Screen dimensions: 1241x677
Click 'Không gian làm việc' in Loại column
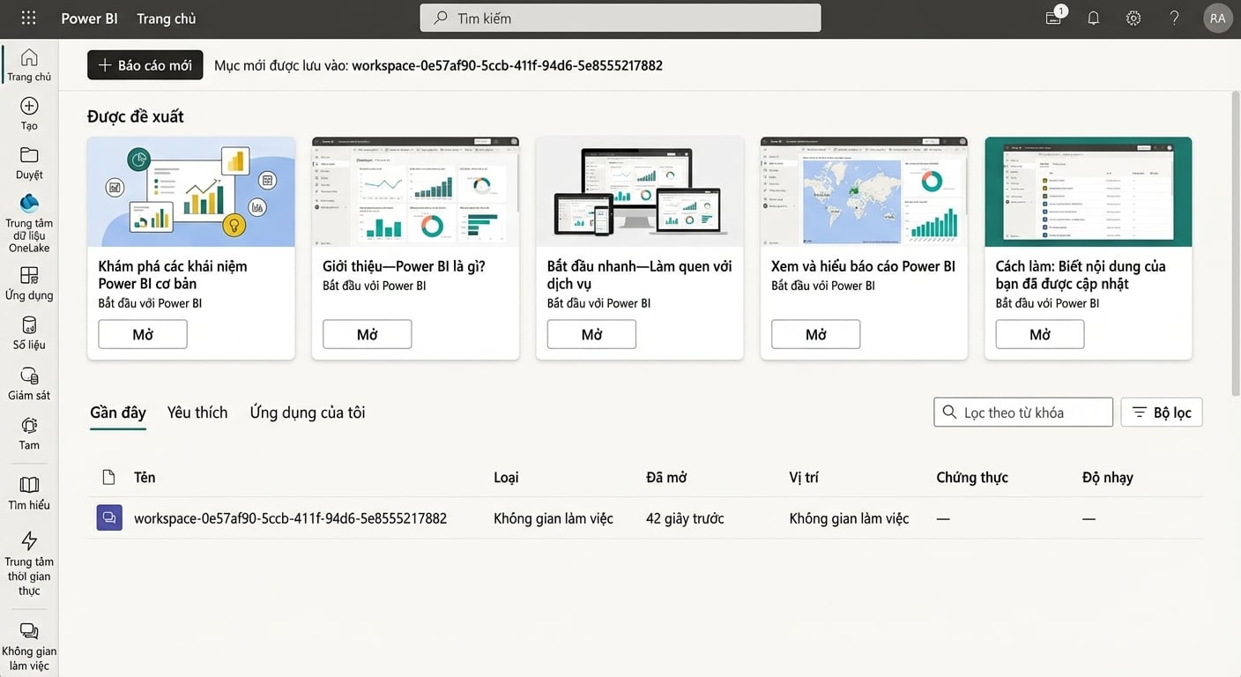pyautogui.click(x=554, y=518)
